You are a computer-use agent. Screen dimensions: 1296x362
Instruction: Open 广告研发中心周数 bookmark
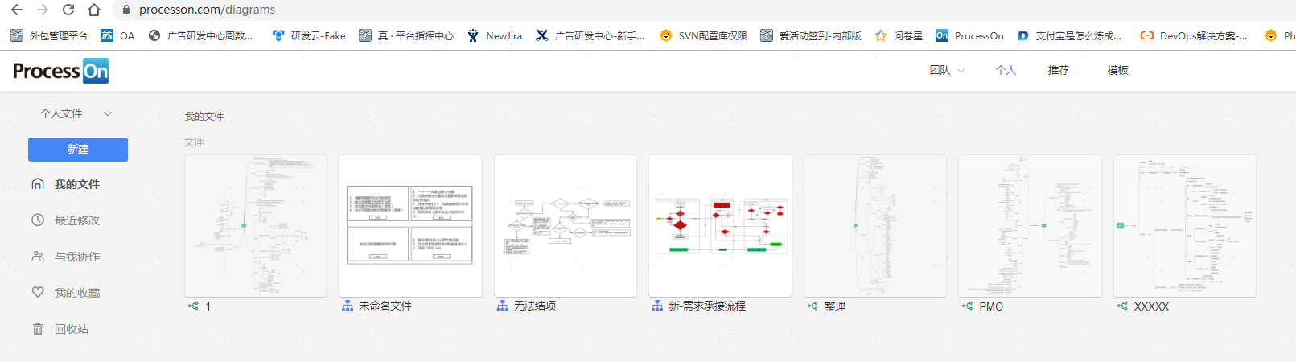point(201,35)
